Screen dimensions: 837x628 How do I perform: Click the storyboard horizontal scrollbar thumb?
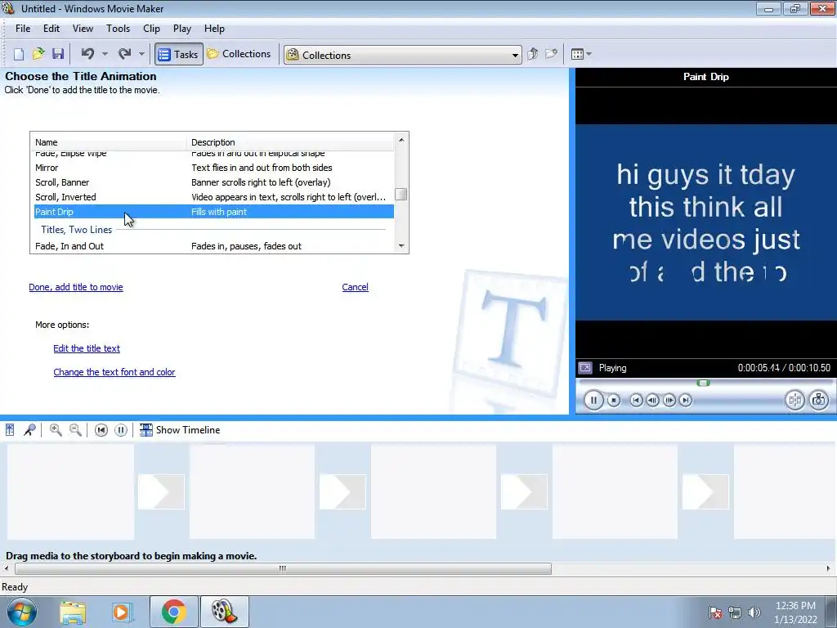click(283, 569)
